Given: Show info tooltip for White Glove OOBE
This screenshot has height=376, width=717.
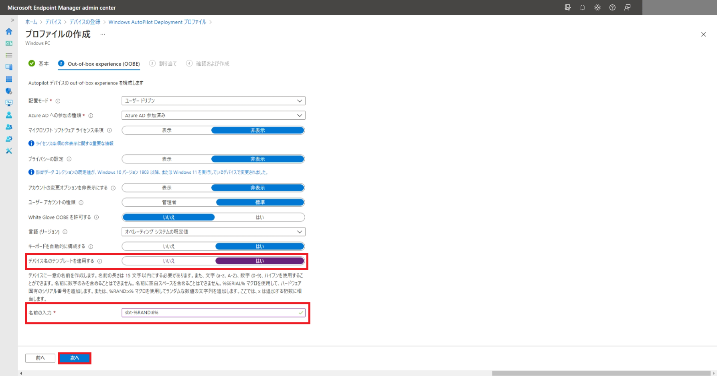Looking at the screenshot, I should point(96,217).
